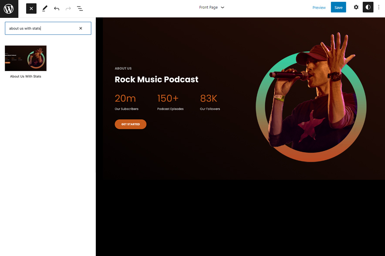Open the WordPress menu via the W logo
Screen dimensions: 385x256
tap(8, 8)
